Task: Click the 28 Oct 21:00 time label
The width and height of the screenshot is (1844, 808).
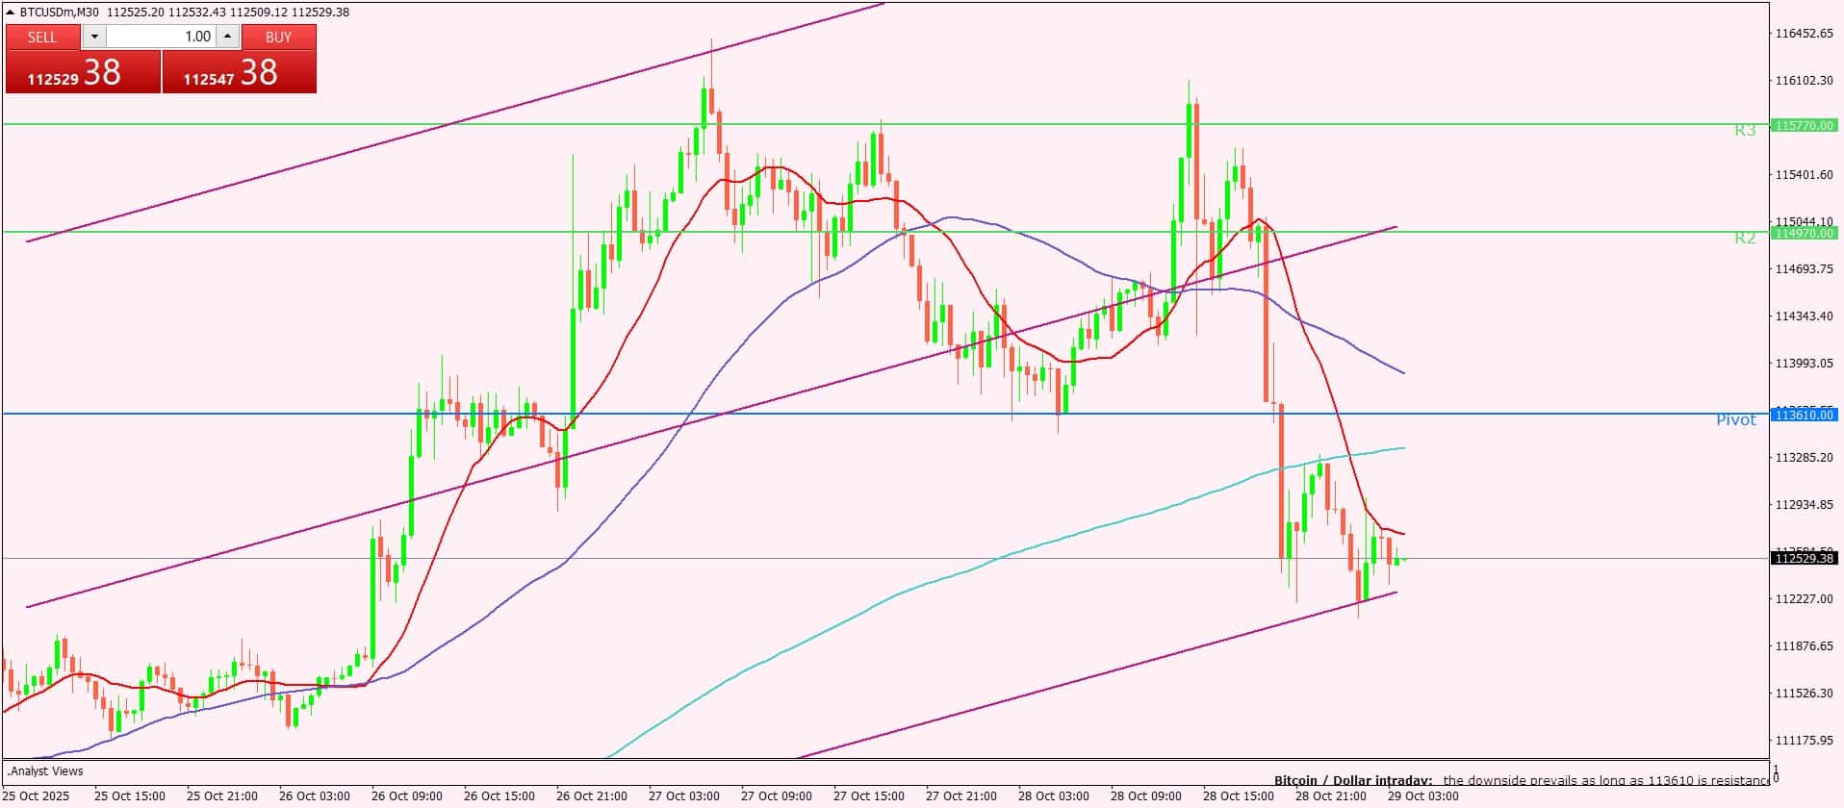Action: (1331, 796)
